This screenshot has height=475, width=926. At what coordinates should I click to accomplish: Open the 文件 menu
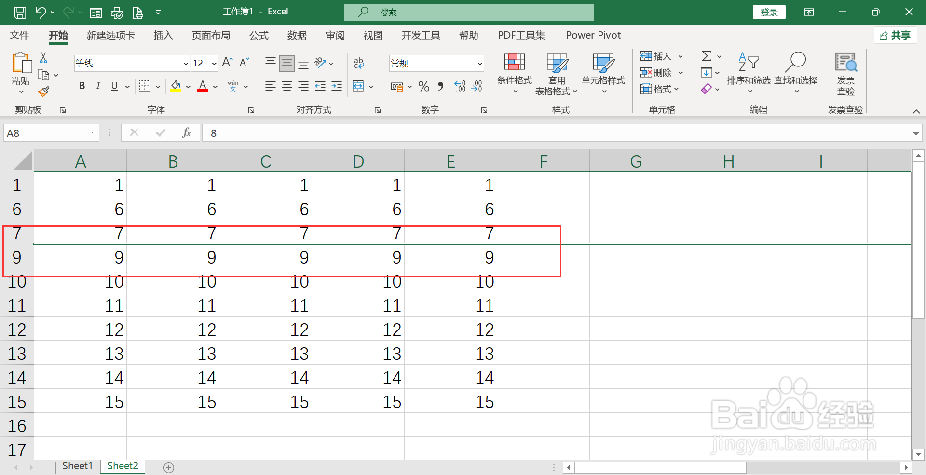click(x=19, y=35)
